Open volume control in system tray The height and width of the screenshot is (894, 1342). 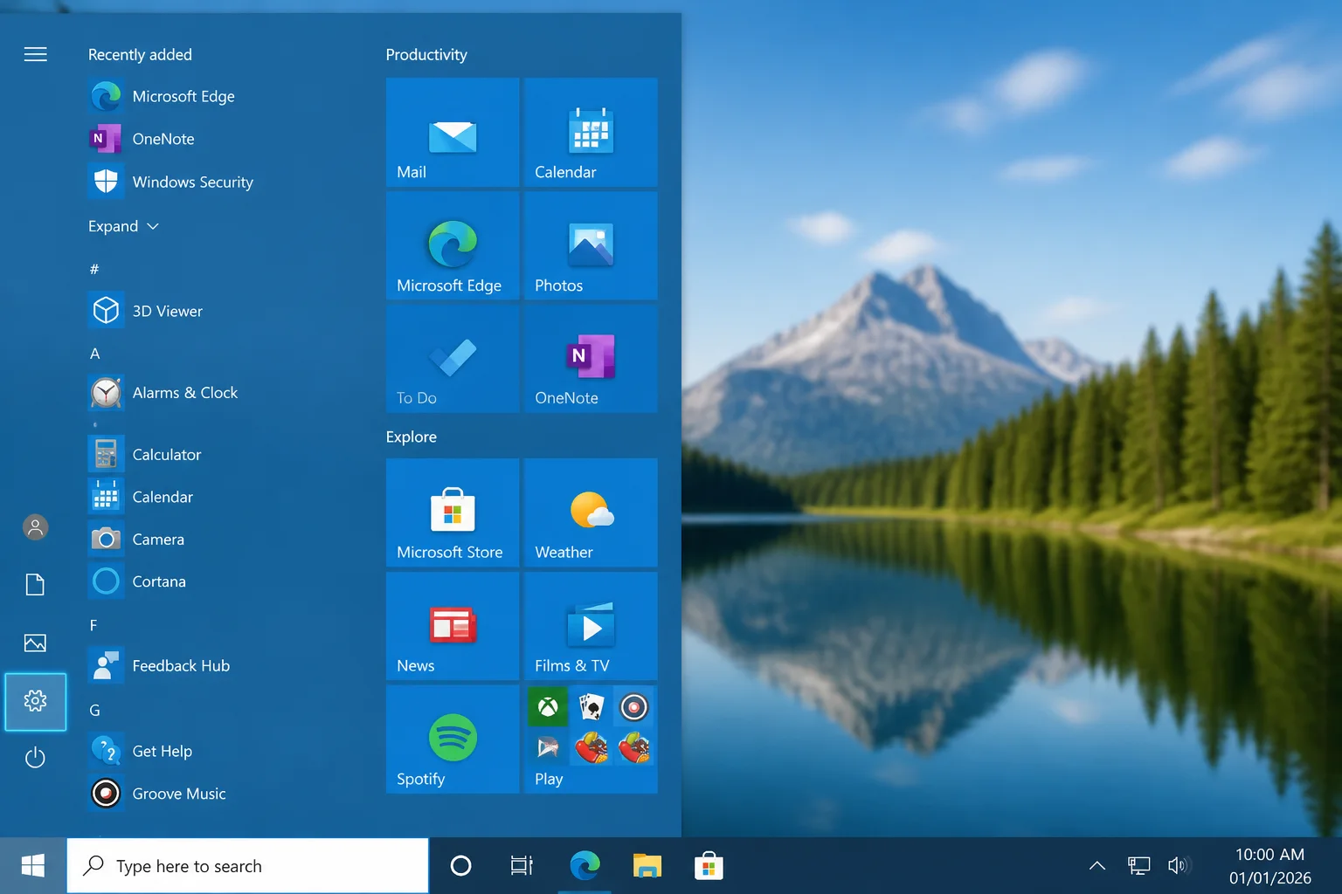(1178, 865)
